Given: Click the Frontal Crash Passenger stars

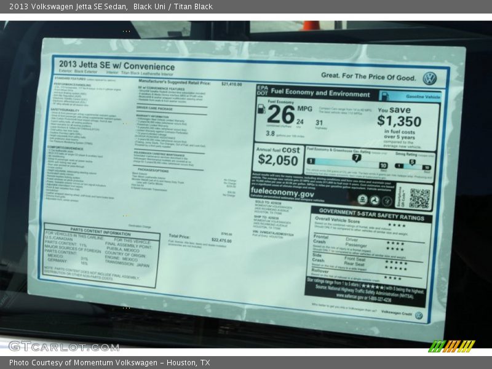Looking at the screenshot, I should click(x=395, y=248).
